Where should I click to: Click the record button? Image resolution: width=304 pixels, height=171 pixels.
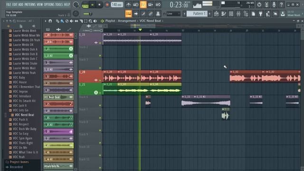click(107, 5)
